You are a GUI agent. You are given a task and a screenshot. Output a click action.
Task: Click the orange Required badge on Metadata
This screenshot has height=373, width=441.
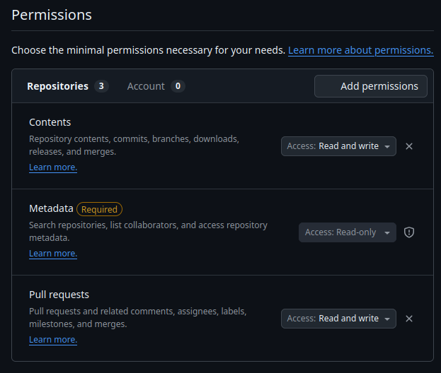click(99, 209)
